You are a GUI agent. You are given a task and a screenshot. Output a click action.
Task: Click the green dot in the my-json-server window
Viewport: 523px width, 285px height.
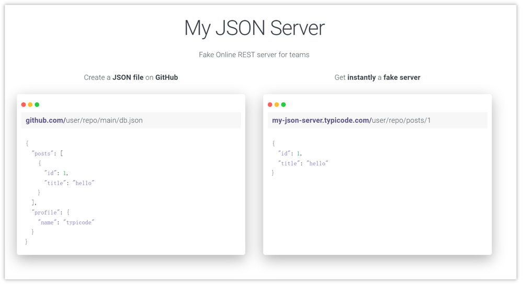(x=283, y=105)
